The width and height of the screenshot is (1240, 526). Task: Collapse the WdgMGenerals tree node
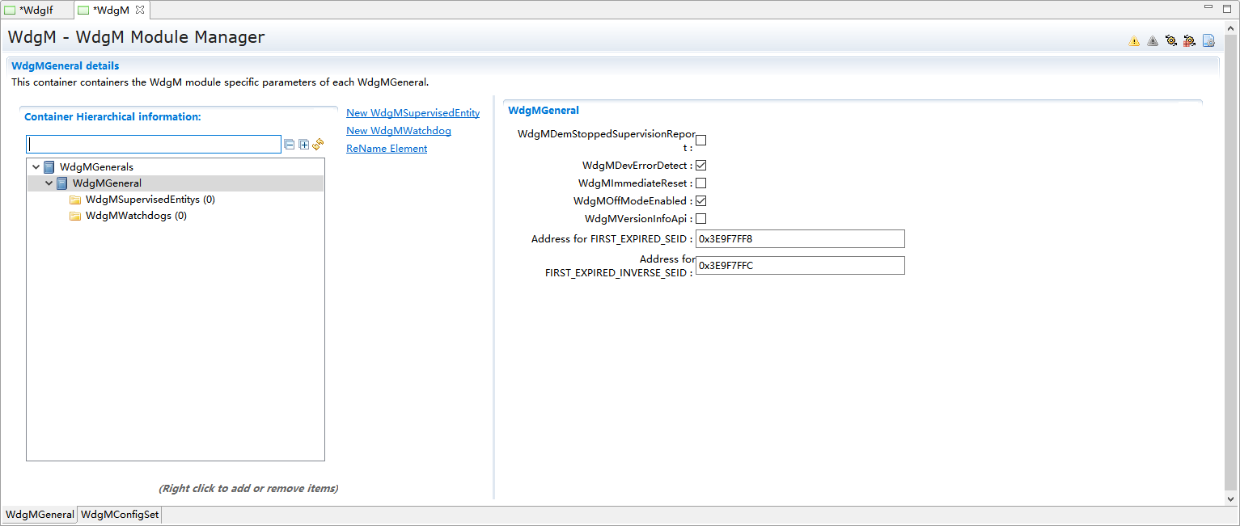coord(36,167)
